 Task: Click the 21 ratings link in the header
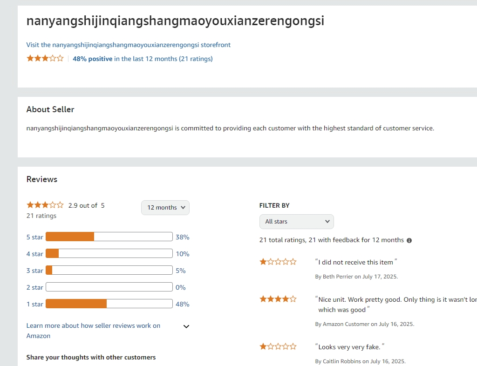point(196,59)
